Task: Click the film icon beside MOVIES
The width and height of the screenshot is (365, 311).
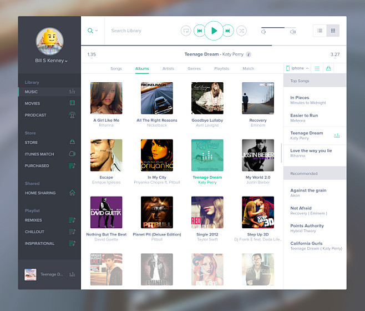Action: (73, 103)
